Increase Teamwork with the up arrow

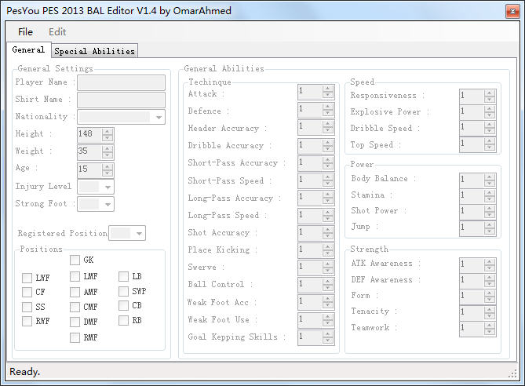(x=489, y=325)
